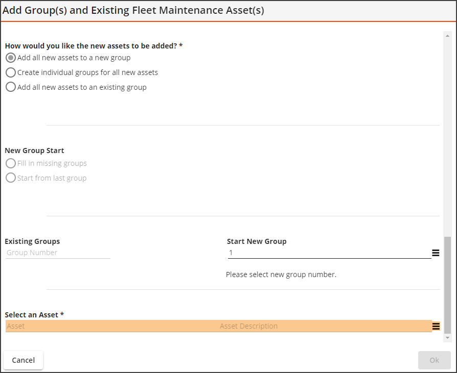Click the 'Existing Groups' label

click(x=32, y=241)
